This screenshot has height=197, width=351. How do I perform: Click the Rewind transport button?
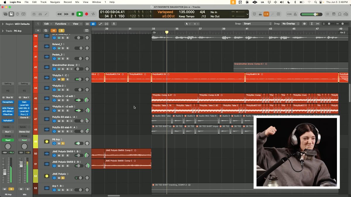[59, 14]
